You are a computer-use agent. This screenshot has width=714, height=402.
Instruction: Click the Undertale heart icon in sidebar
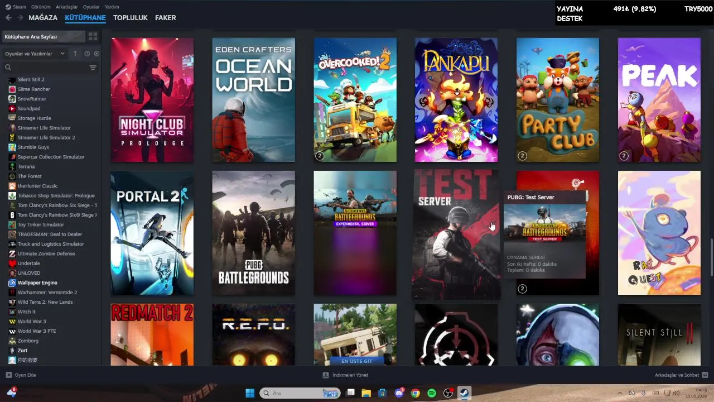click(12, 263)
